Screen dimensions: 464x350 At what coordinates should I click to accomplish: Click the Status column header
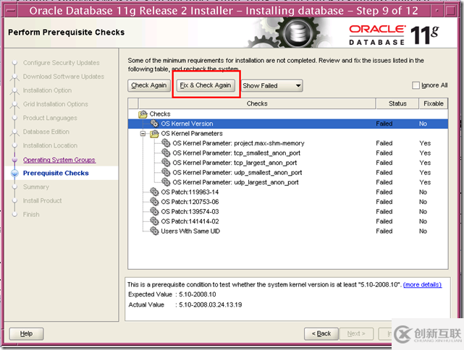(x=397, y=103)
